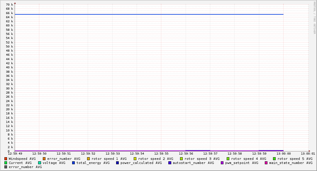Click the purple pwm_setpoint AVG swatch
Image resolution: width=317 pixels, height=171 pixels.
click(222, 163)
